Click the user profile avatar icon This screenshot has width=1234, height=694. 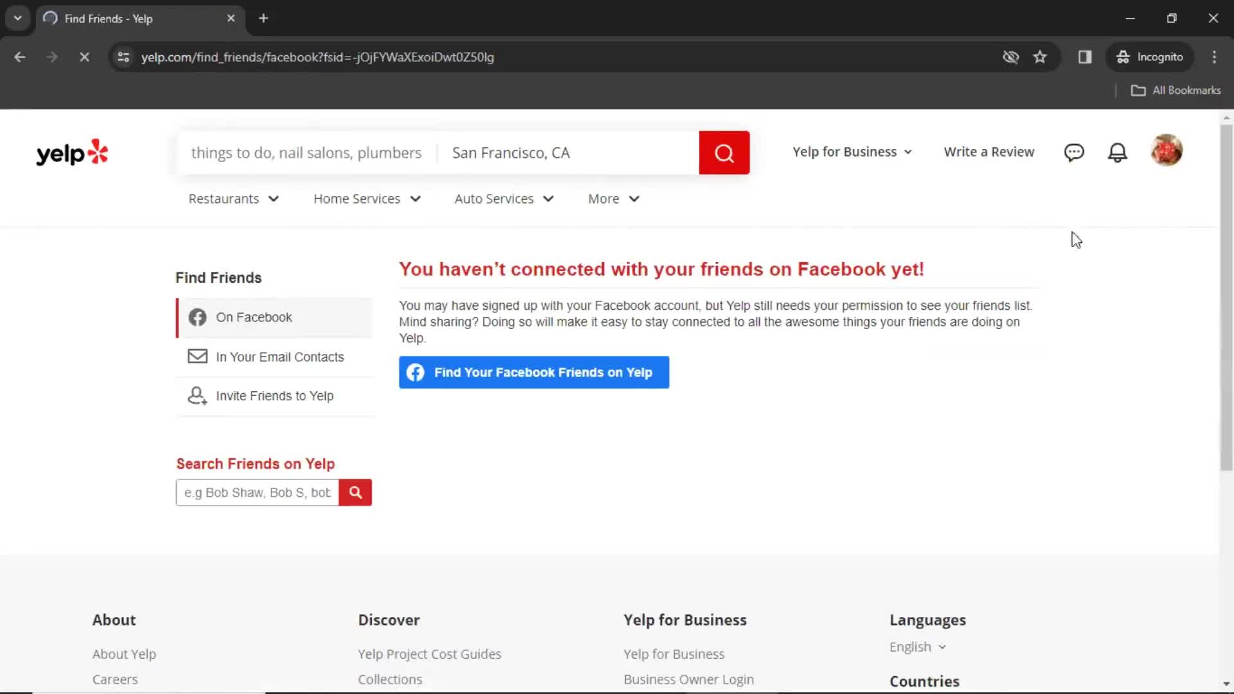1168,152
